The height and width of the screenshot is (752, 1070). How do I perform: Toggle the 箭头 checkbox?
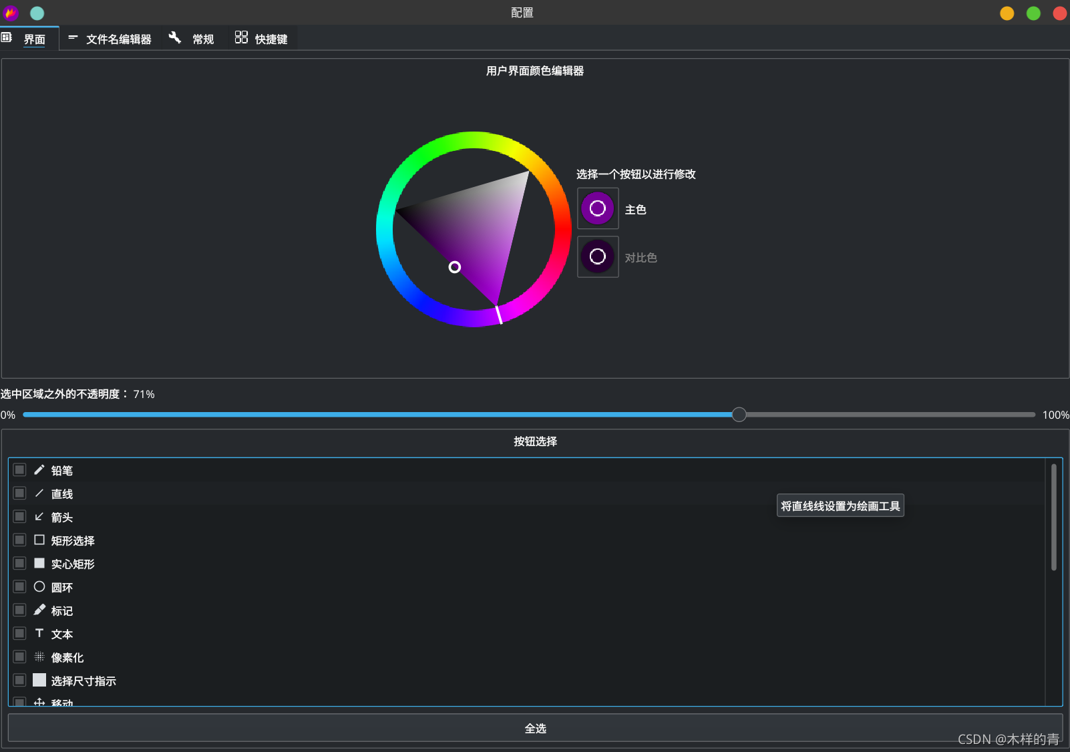click(x=20, y=517)
